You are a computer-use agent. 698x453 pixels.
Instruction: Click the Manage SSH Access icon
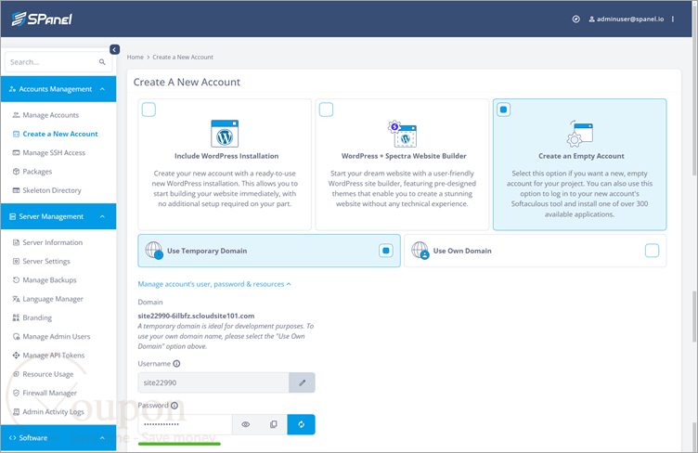click(x=16, y=152)
